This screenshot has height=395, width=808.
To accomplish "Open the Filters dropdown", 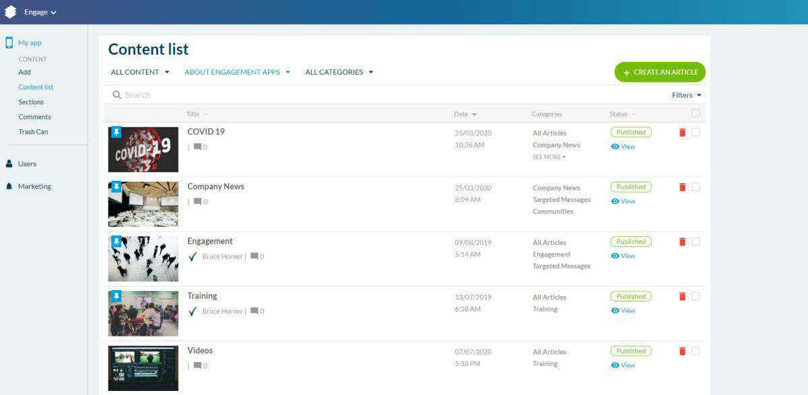I will (686, 95).
